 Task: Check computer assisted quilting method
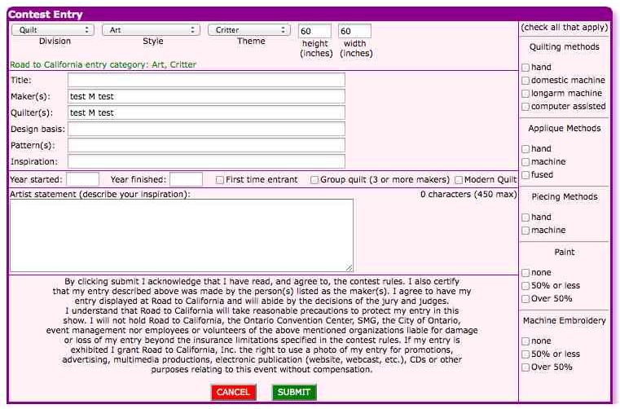(525, 107)
